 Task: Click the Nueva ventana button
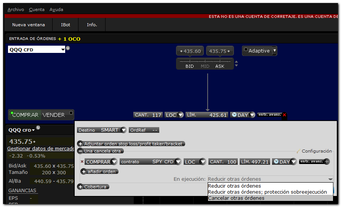tap(29, 25)
